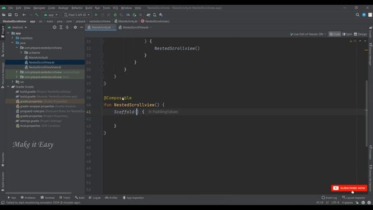Image resolution: width=373 pixels, height=210 pixels.
Task: Open the Problems tool window
Action: click(28, 198)
